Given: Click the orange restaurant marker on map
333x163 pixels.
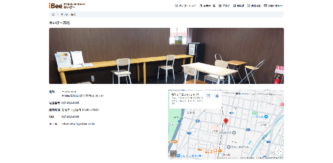Looking at the screenshot, I should [x=220, y=151].
